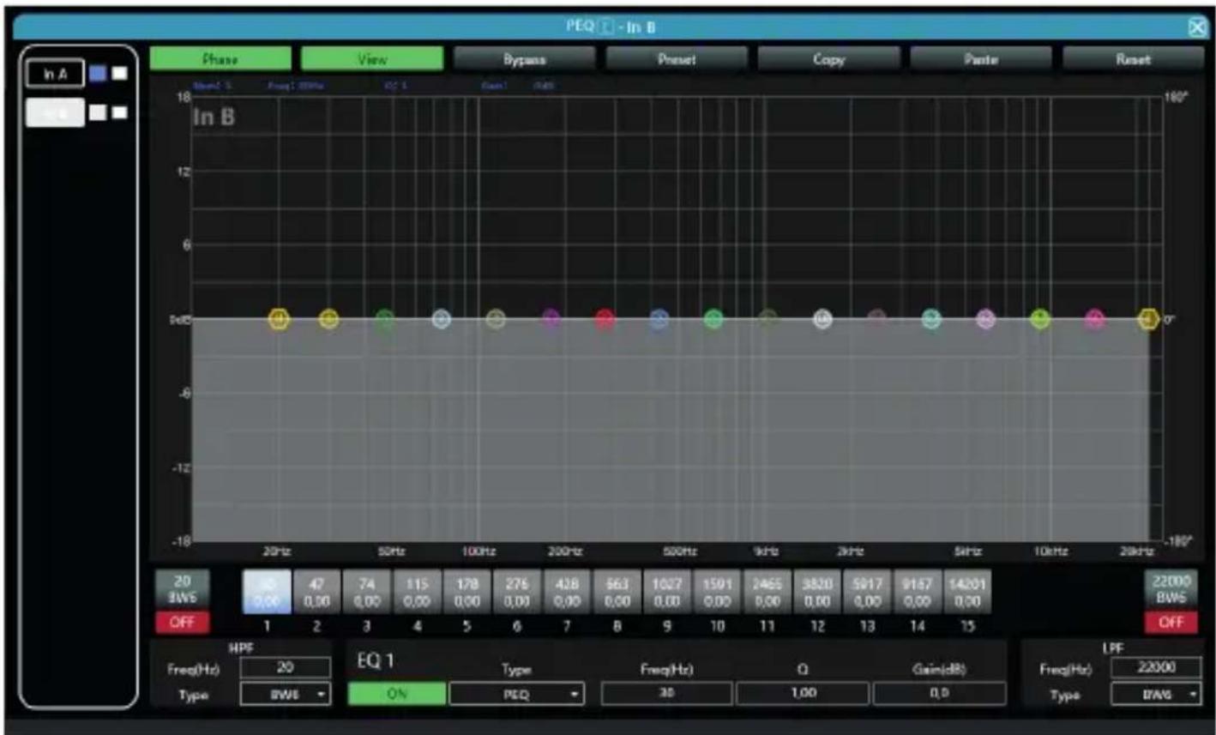Select the green EQ 2 node at 47Hz
The image size is (1216, 735).
click(x=386, y=319)
